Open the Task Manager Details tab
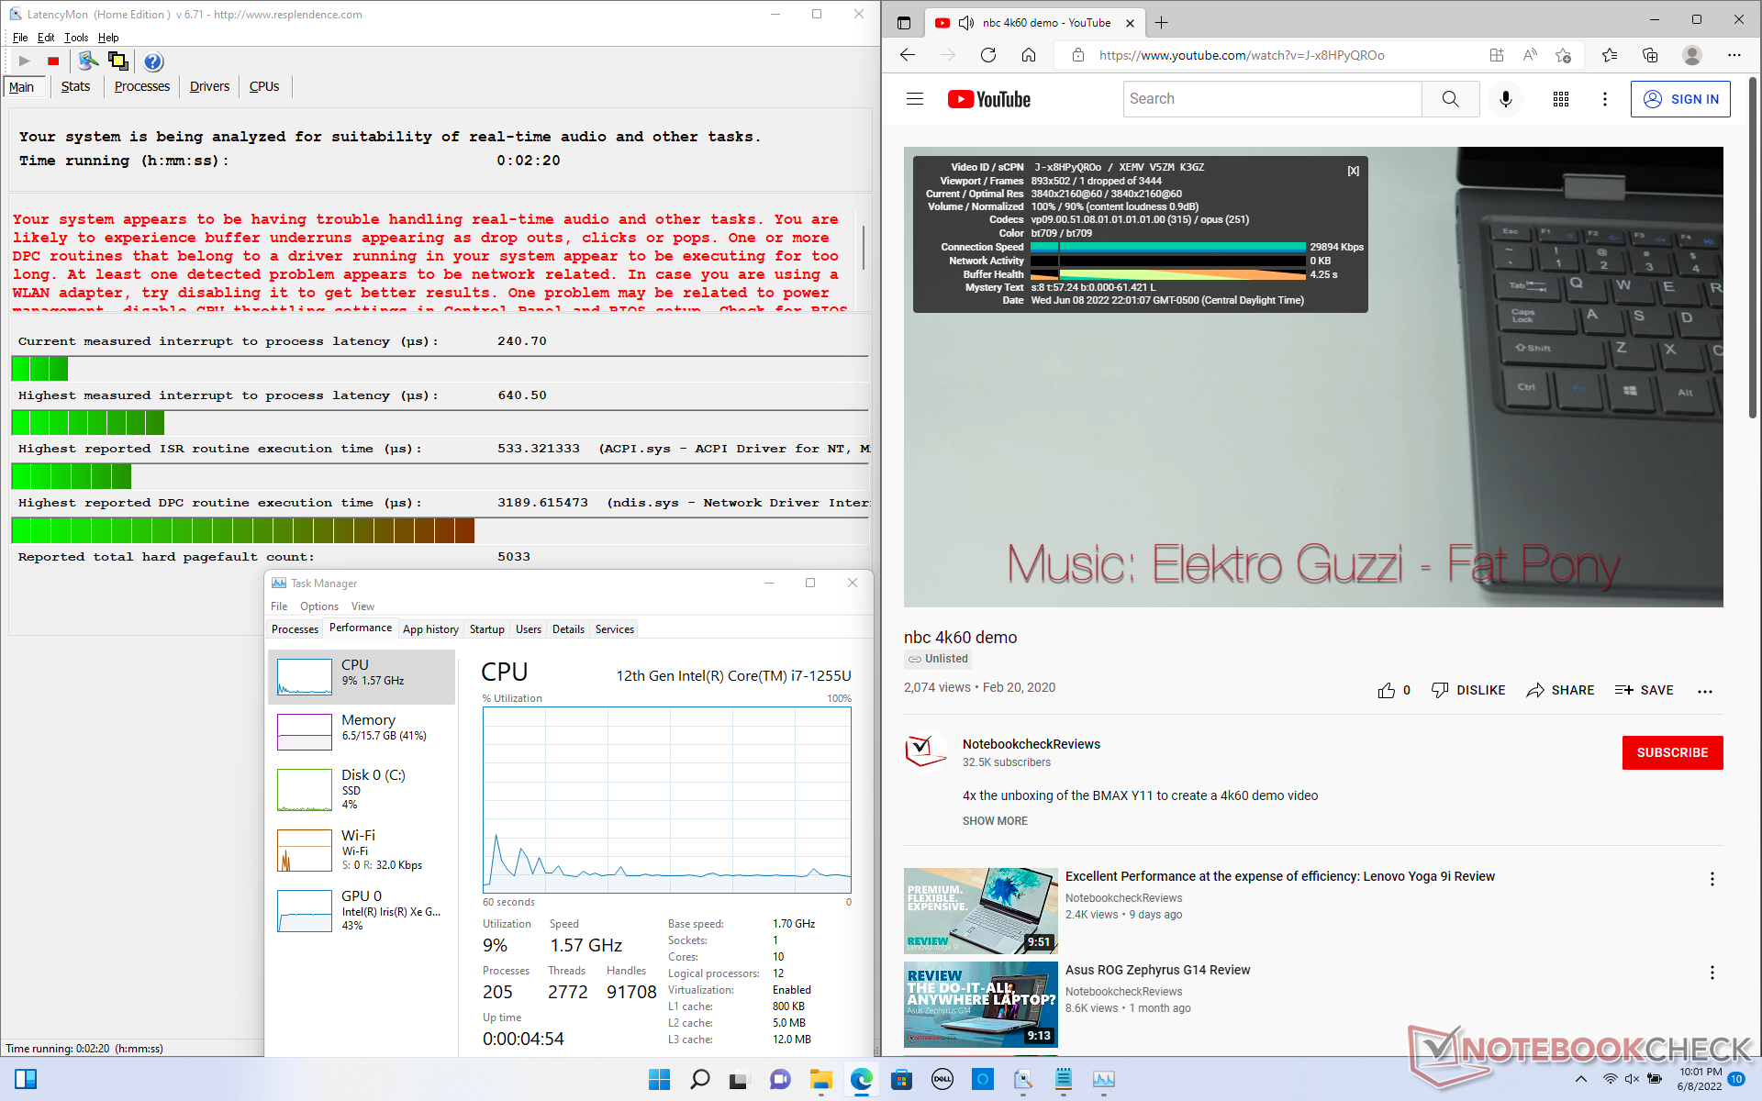The height and width of the screenshot is (1101, 1762). [568, 629]
